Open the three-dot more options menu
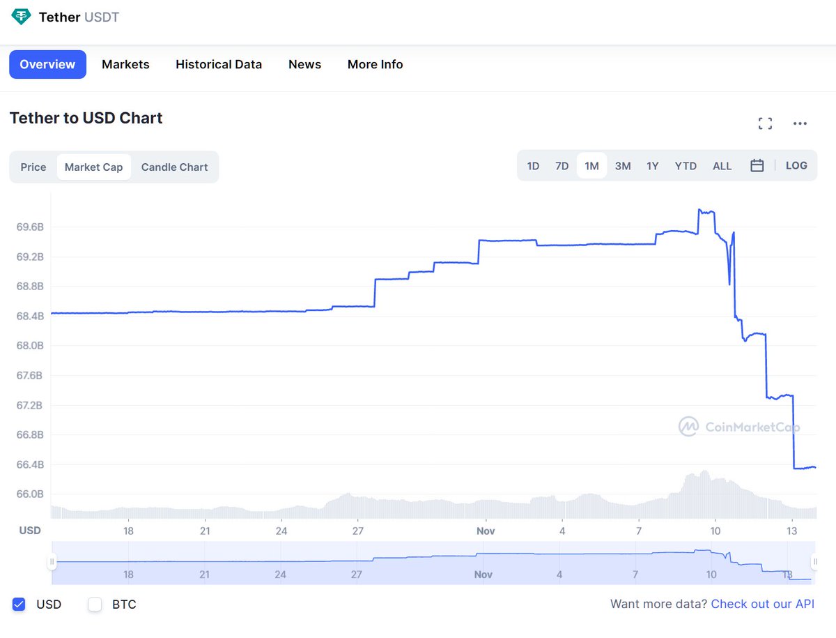 point(800,124)
